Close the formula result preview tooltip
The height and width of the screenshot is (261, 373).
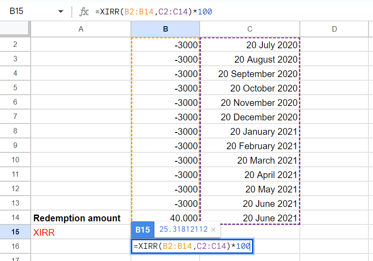[x=214, y=230]
